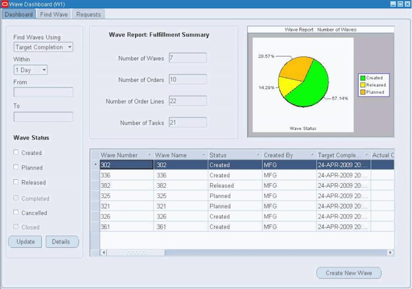Sort by Target Completion column header
The height and width of the screenshot is (289, 412).
click(x=344, y=155)
